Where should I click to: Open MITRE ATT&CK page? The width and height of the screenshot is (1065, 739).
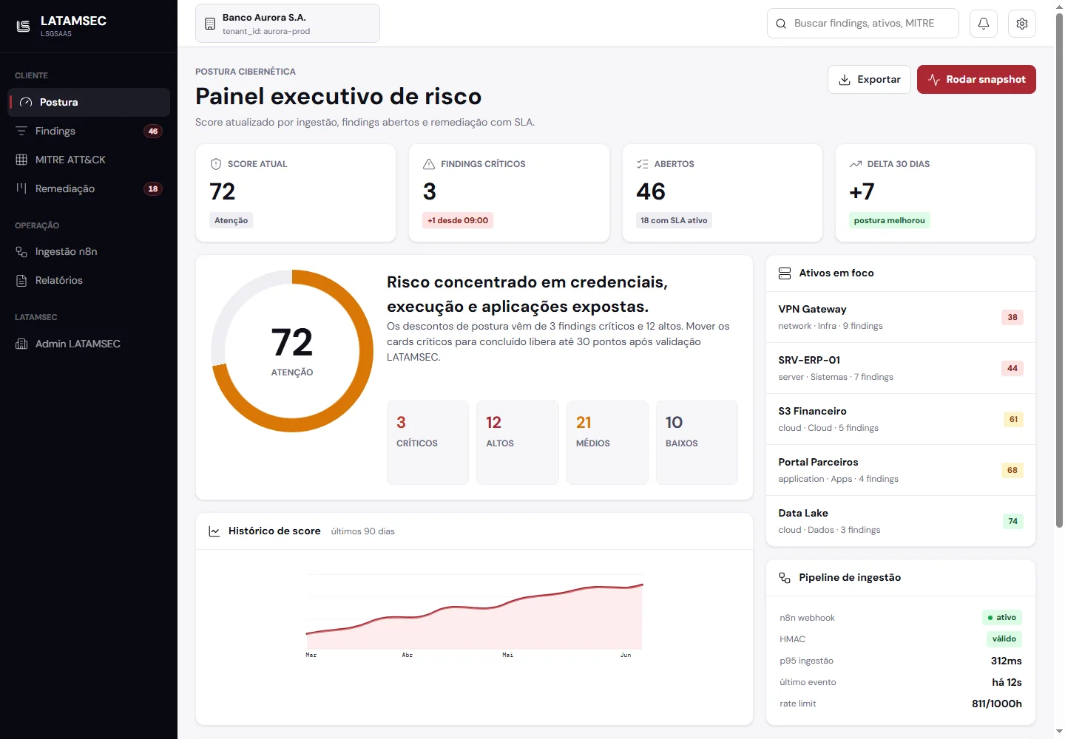[x=89, y=160]
